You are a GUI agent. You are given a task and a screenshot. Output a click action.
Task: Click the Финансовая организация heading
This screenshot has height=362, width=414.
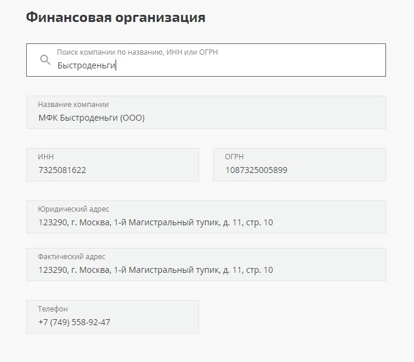116,17
